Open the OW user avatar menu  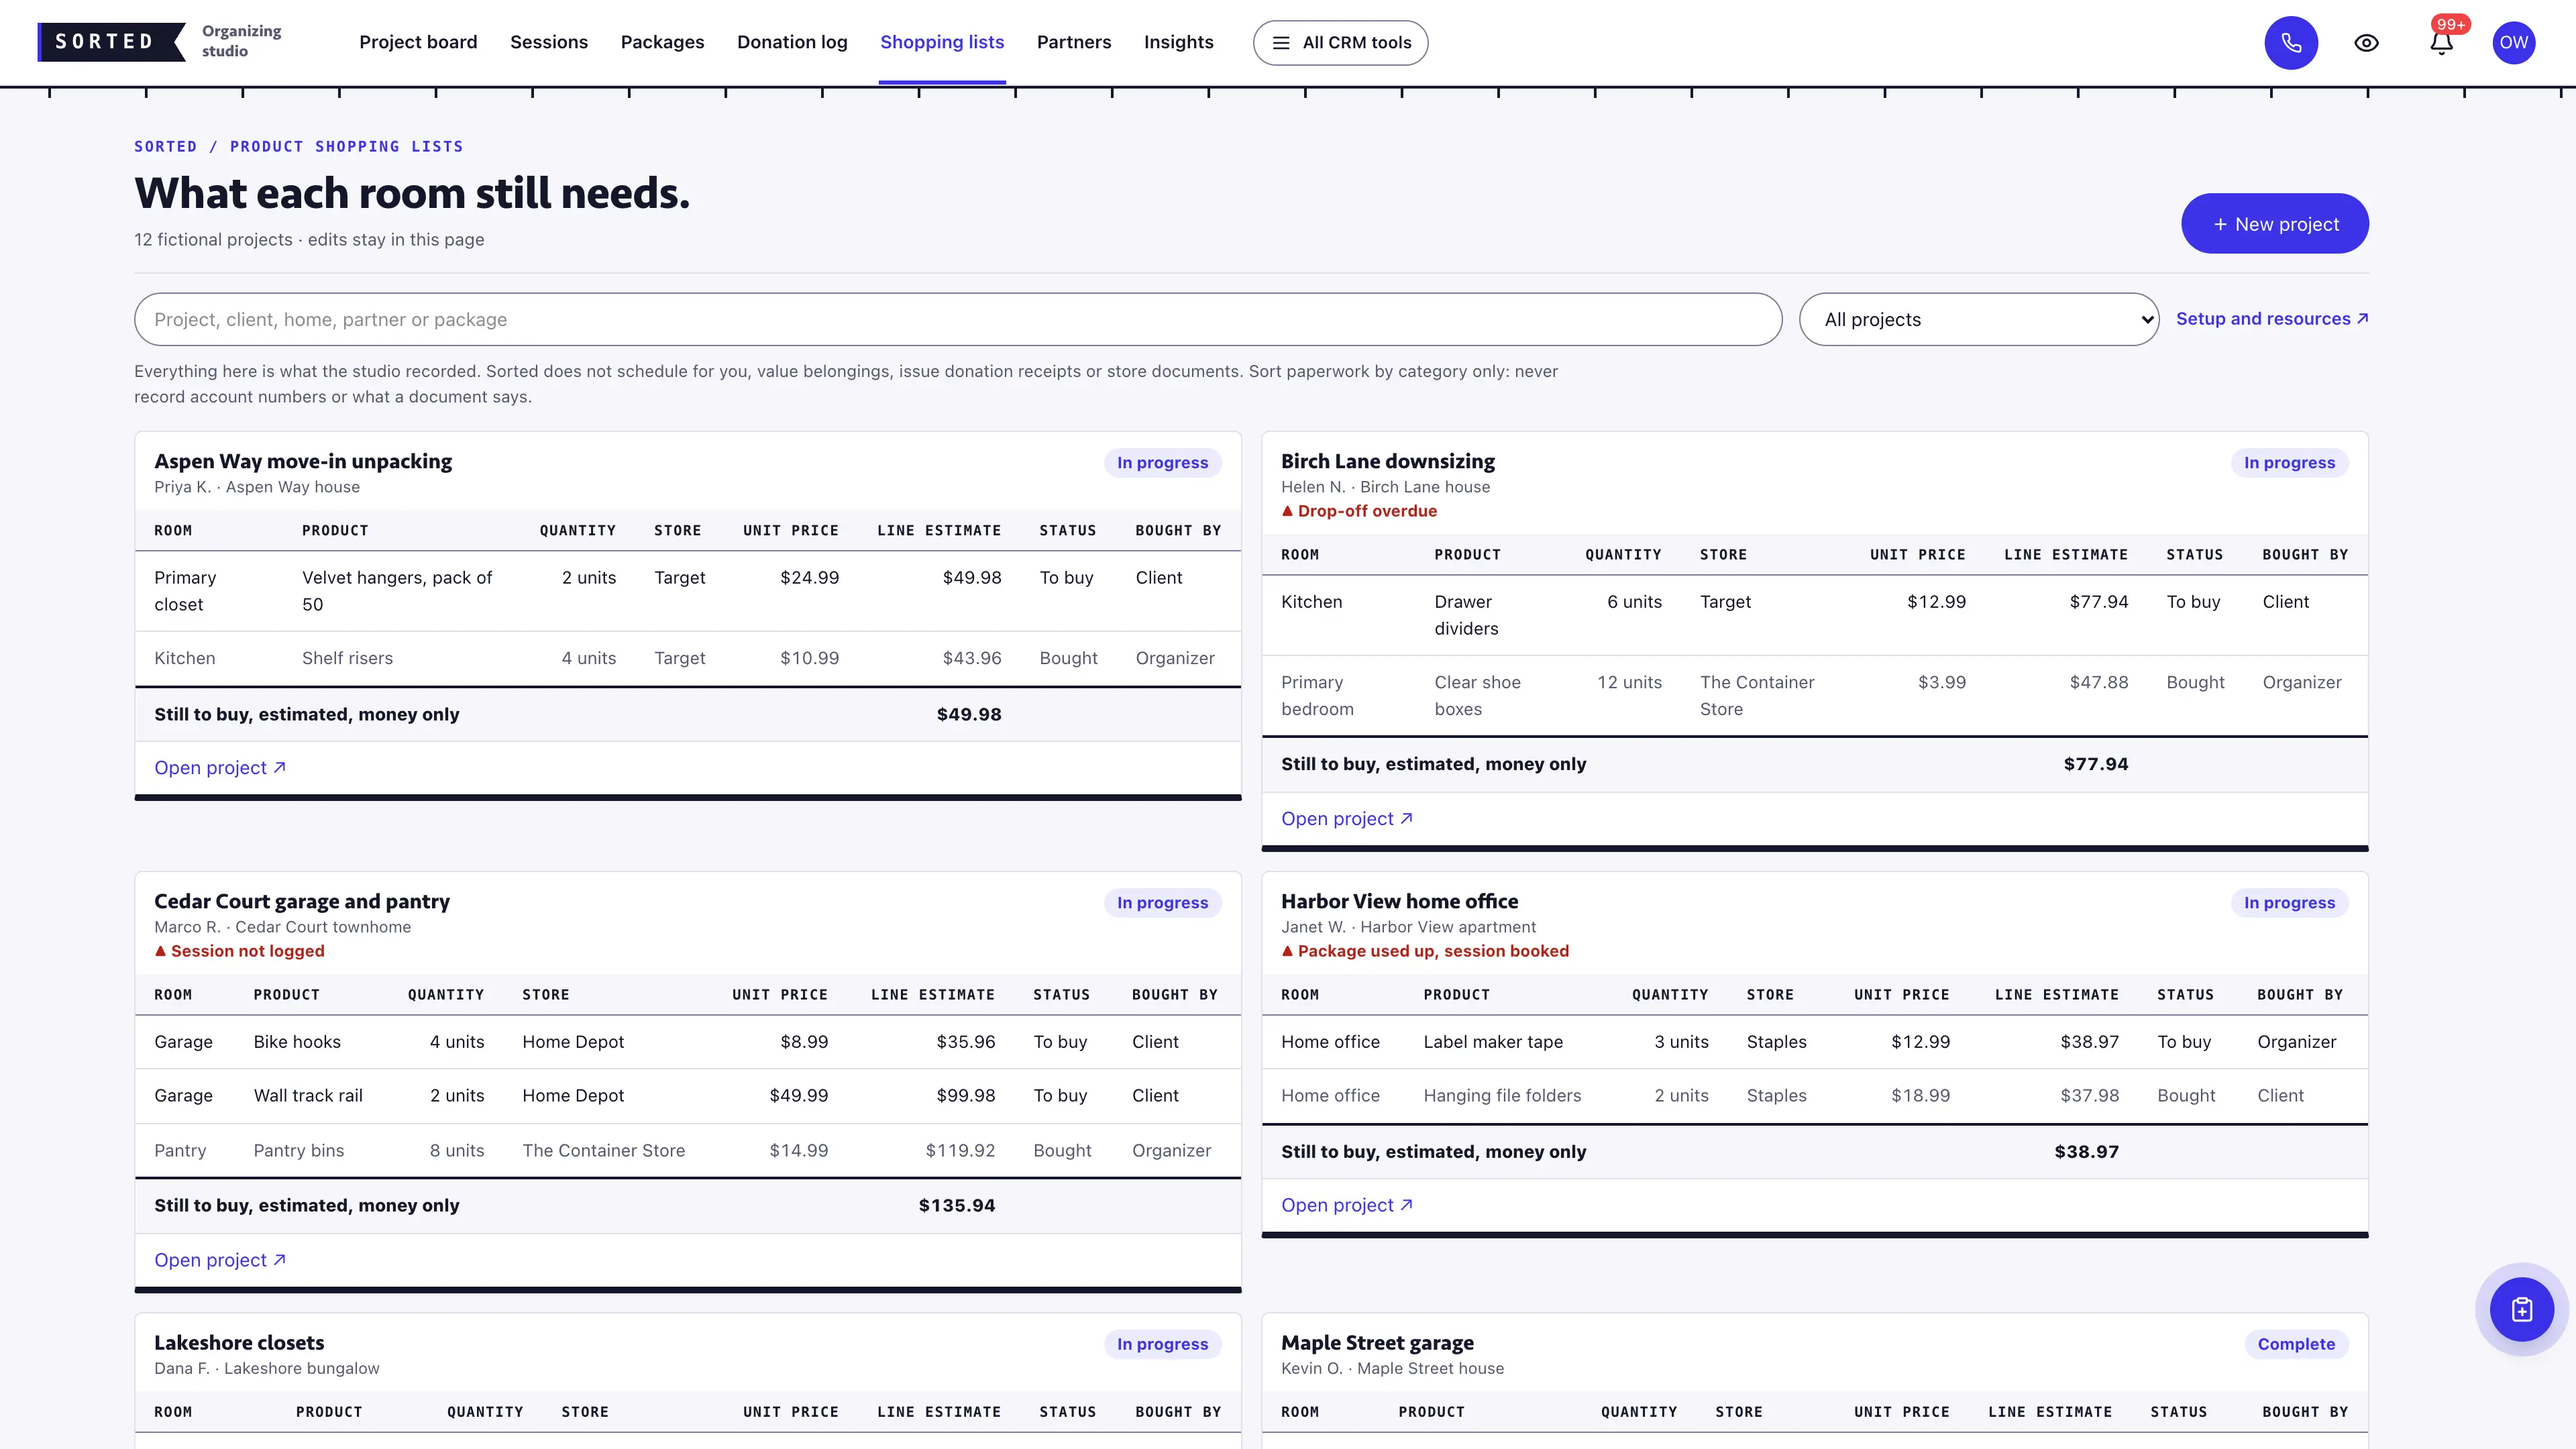[2513, 43]
